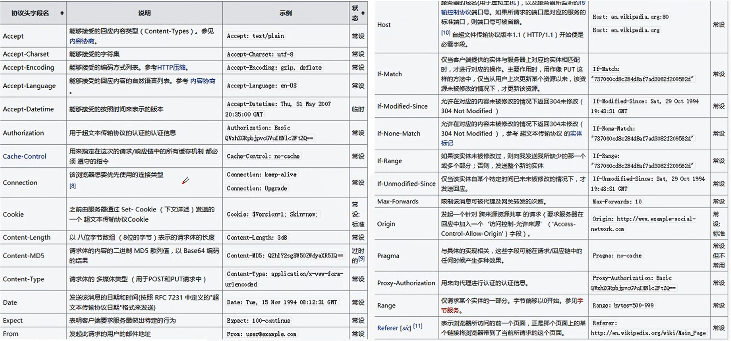
Task: Select the Connection header name
Action: (20, 183)
